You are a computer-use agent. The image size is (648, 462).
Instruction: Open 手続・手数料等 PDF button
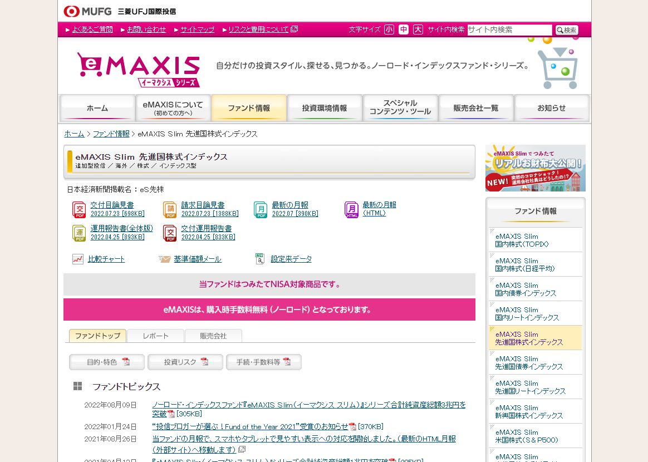pos(264,362)
